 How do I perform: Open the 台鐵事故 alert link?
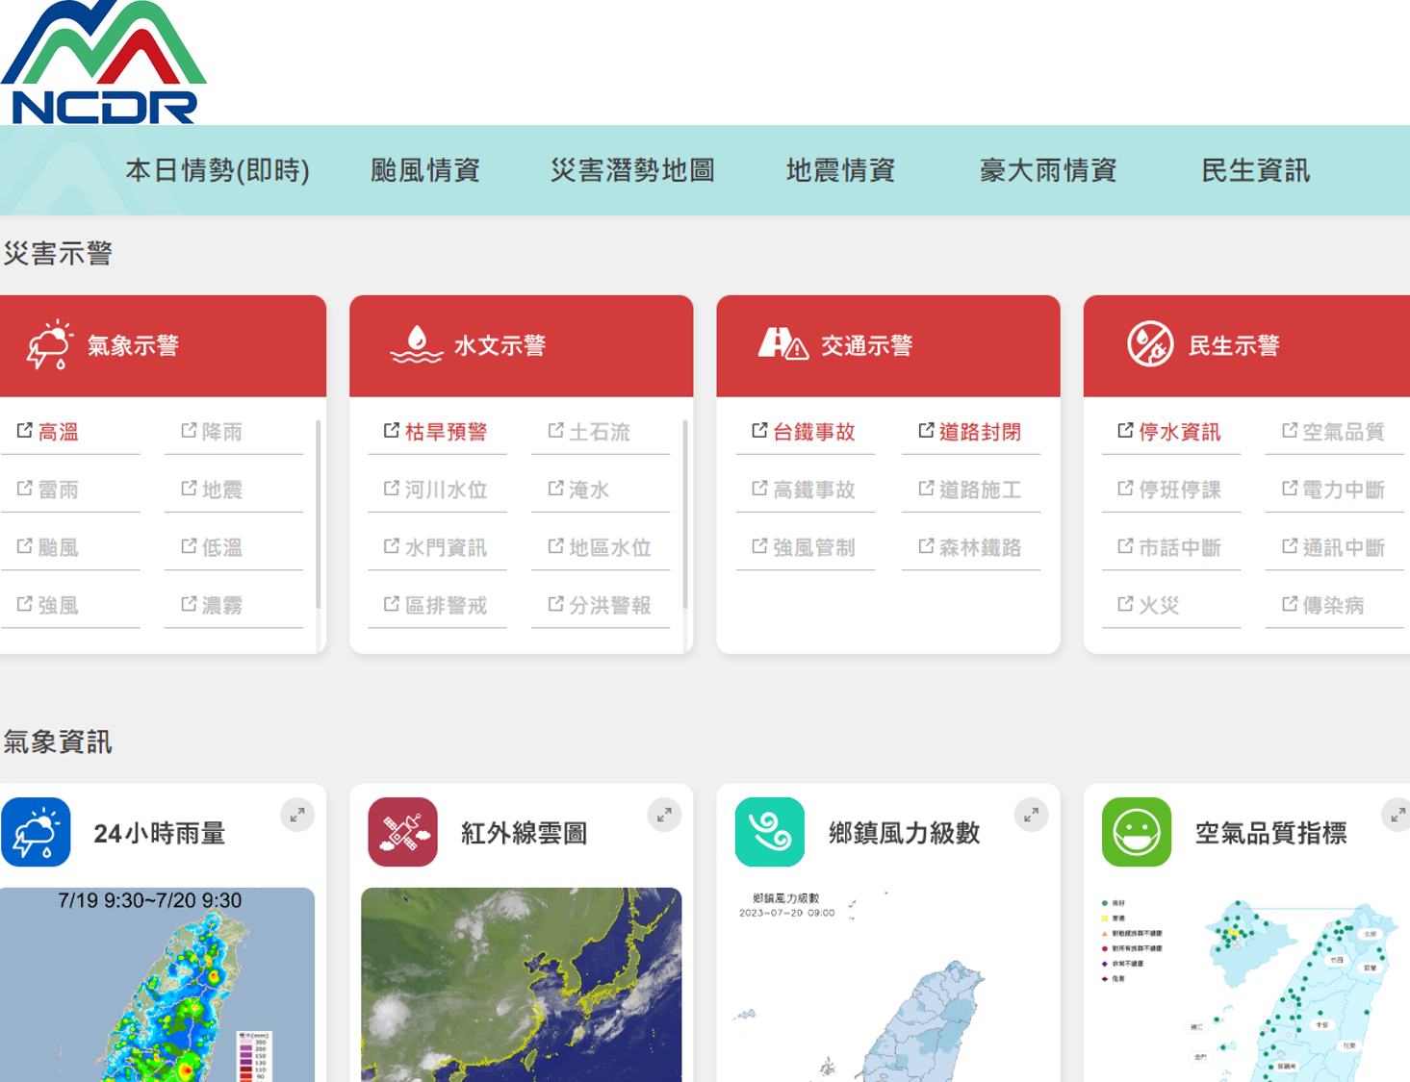coord(813,432)
